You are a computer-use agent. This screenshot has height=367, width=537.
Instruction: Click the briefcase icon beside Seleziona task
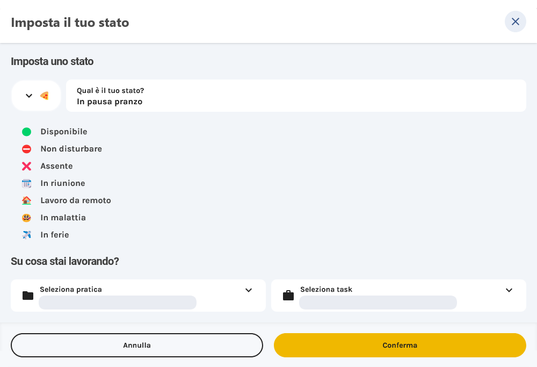[x=288, y=296]
